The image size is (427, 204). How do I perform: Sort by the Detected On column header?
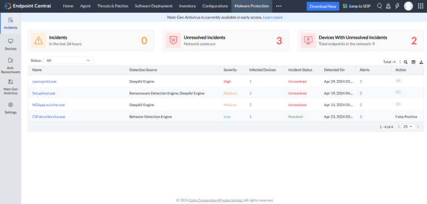point(334,70)
